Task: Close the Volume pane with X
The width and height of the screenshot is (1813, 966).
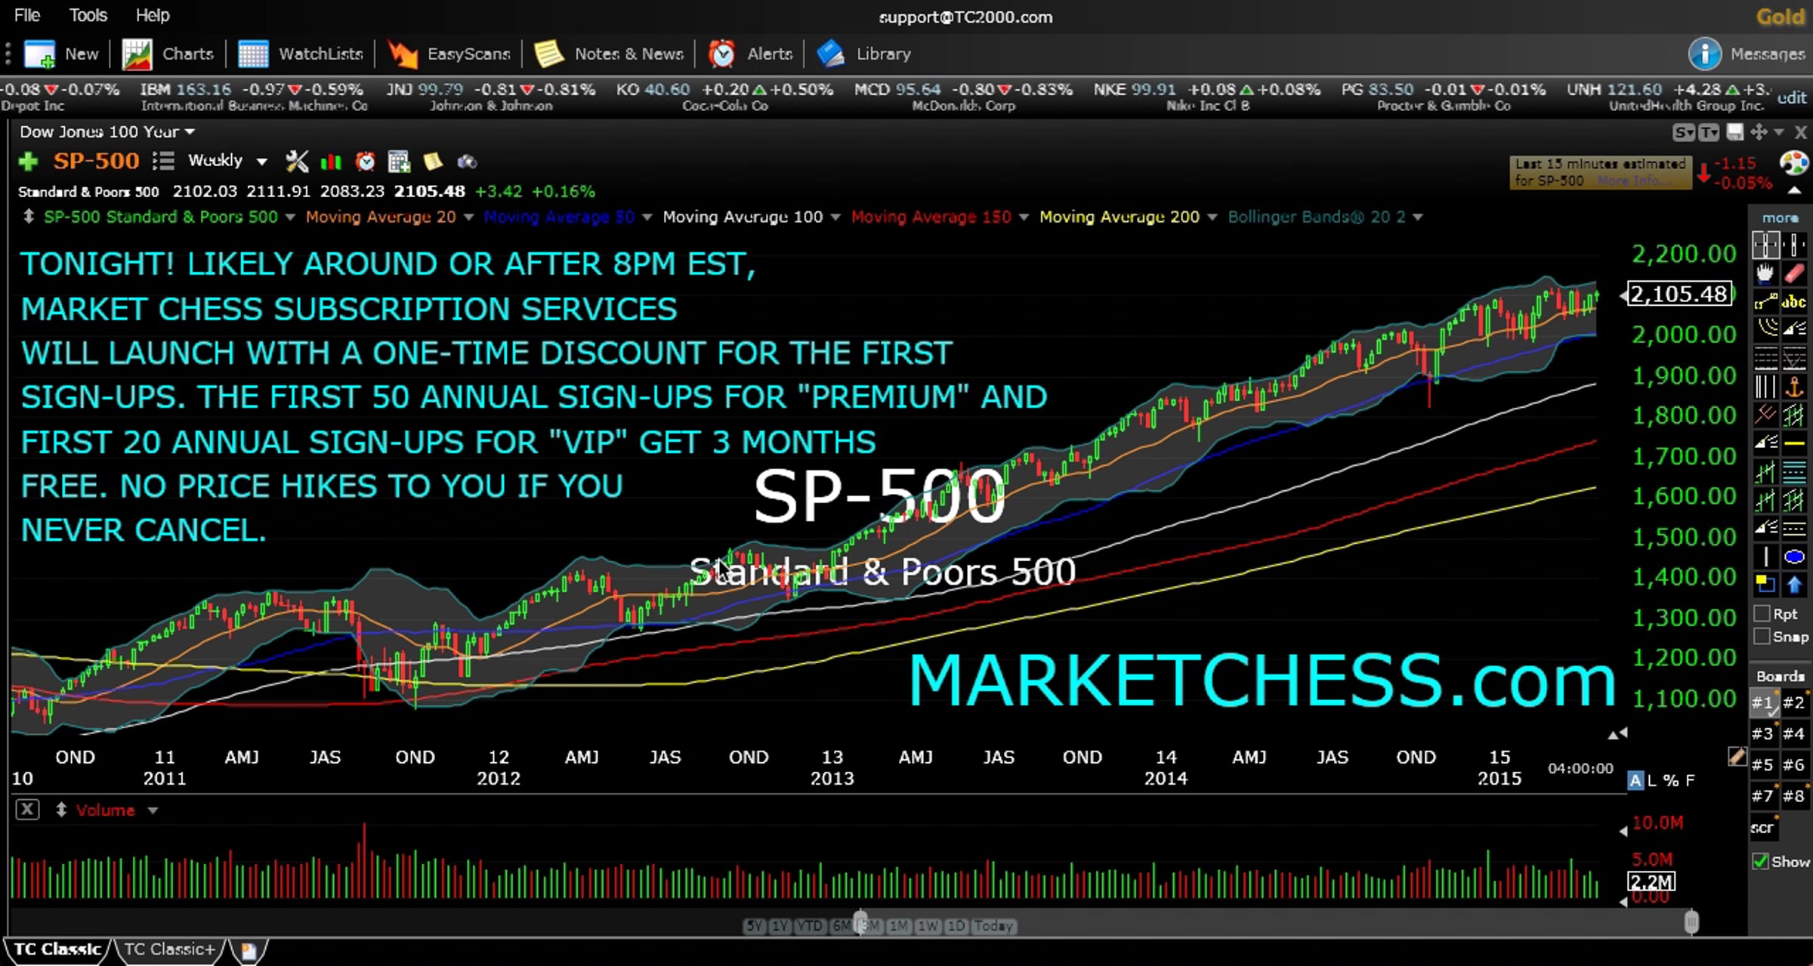Action: pyautogui.click(x=27, y=810)
